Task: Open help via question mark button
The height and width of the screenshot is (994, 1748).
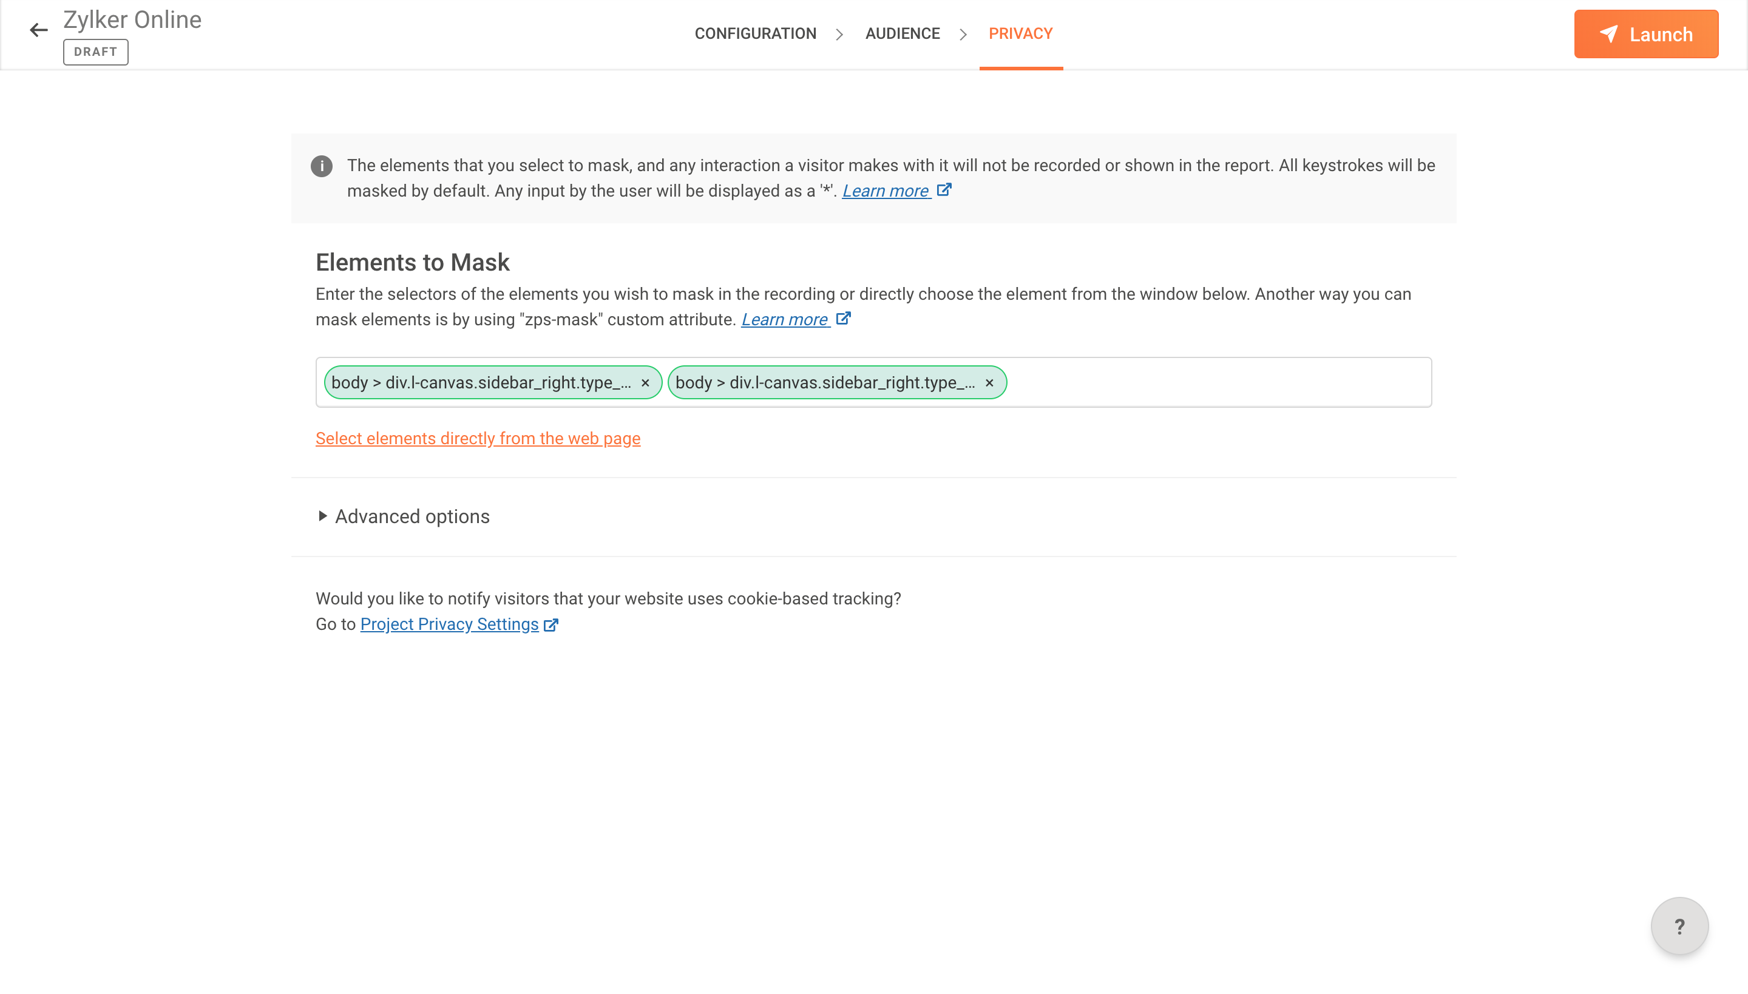Action: pos(1680,927)
